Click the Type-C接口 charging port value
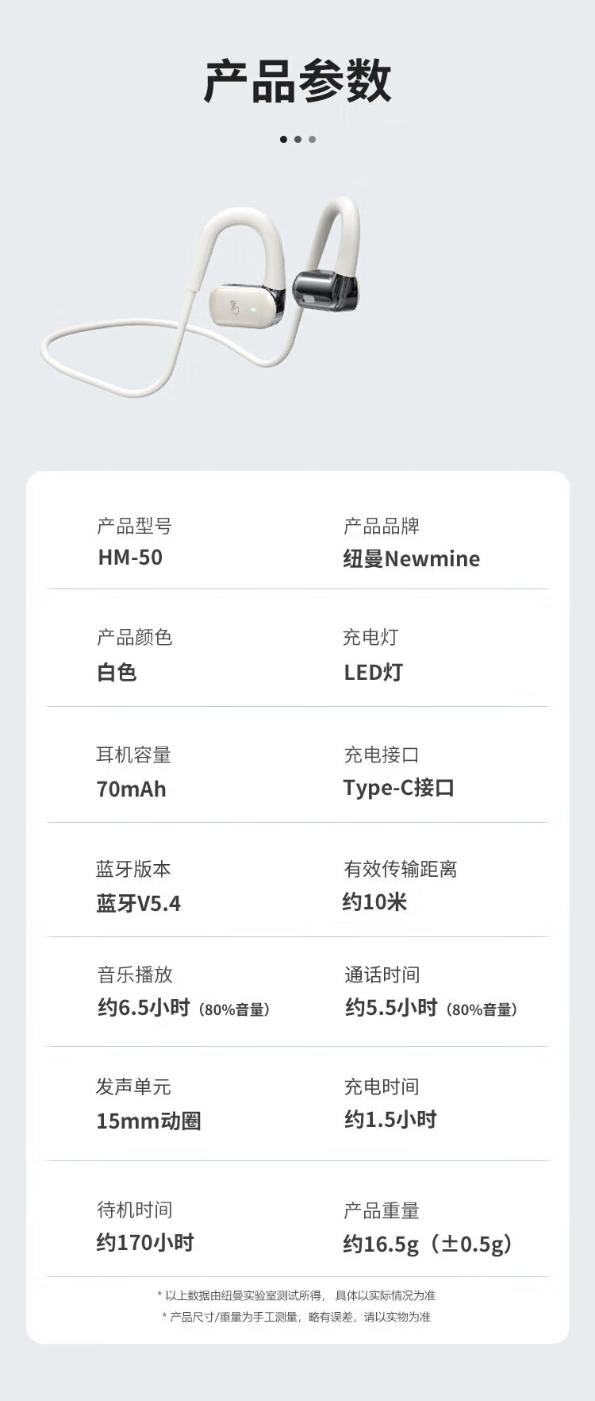 click(x=398, y=788)
